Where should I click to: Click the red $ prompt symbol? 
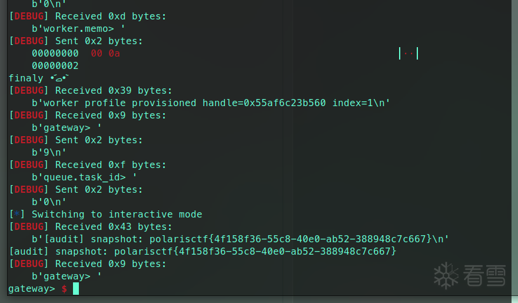pos(64,288)
